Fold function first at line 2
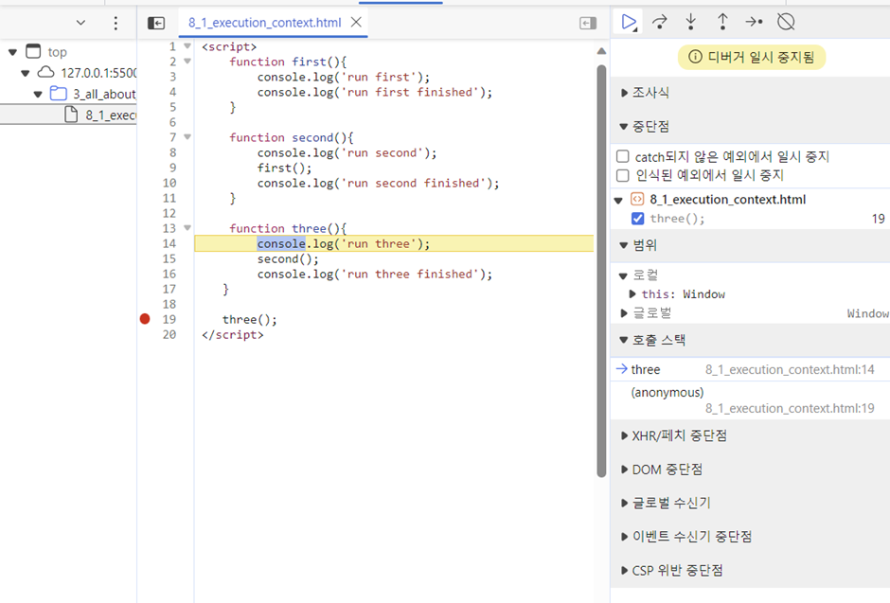The width and height of the screenshot is (890, 603). (x=187, y=62)
